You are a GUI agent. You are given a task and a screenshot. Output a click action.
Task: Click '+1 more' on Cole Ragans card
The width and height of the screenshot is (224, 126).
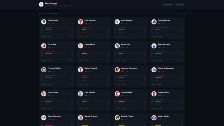[x=144, y=36]
